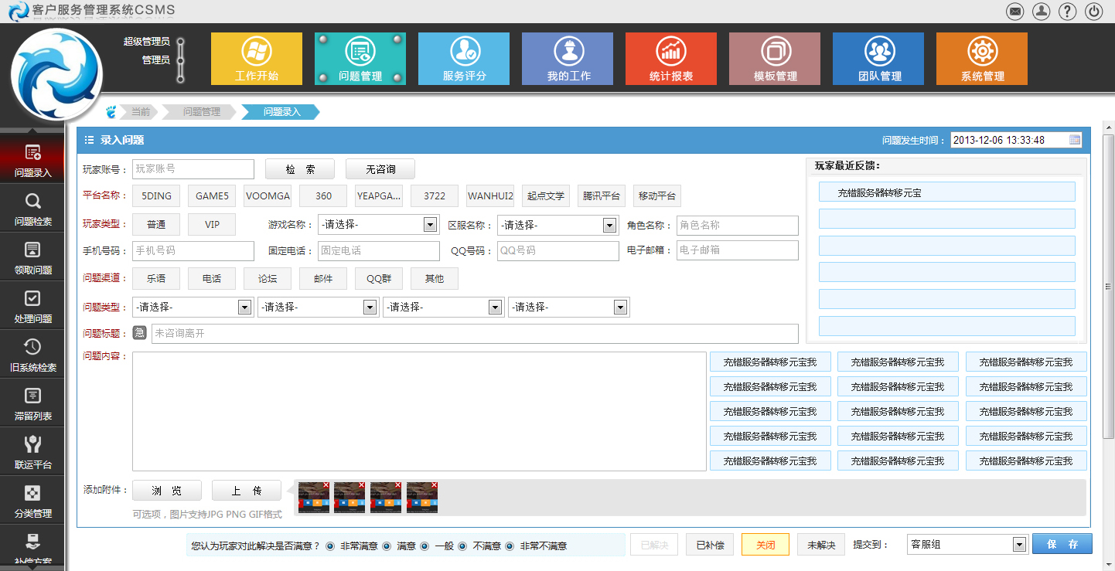This screenshot has width=1115, height=571.
Task: Select the 非常不满意 radio option
Action: pyautogui.click(x=510, y=546)
